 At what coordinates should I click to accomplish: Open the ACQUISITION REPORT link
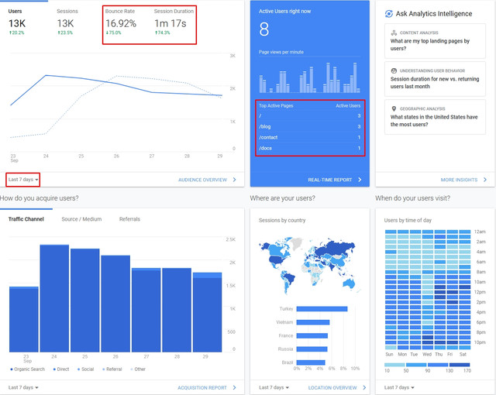click(x=202, y=387)
